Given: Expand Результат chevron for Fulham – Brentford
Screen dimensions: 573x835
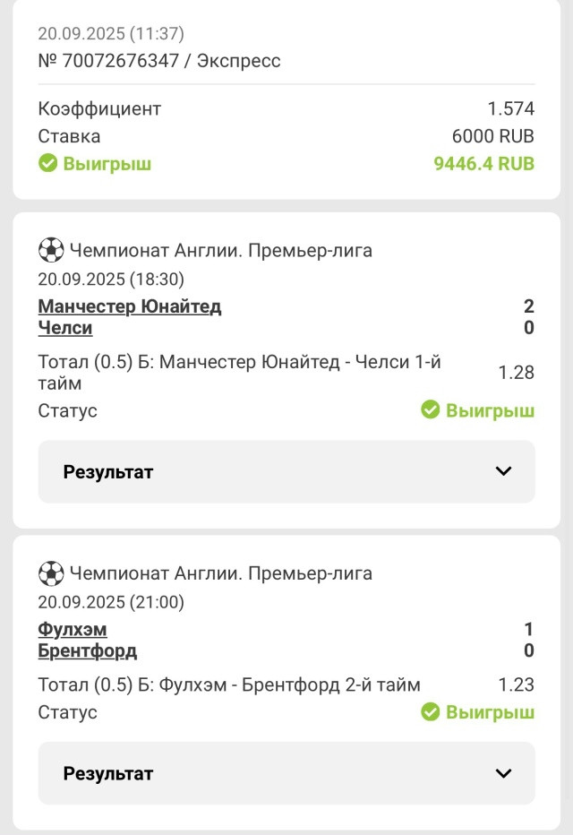Looking at the screenshot, I should click(x=503, y=773).
